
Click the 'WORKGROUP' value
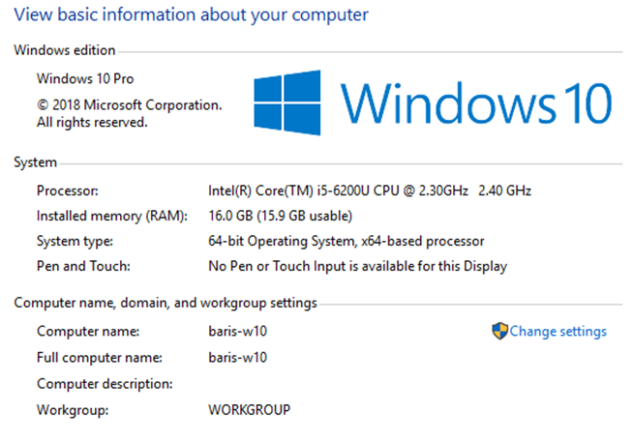tap(249, 410)
